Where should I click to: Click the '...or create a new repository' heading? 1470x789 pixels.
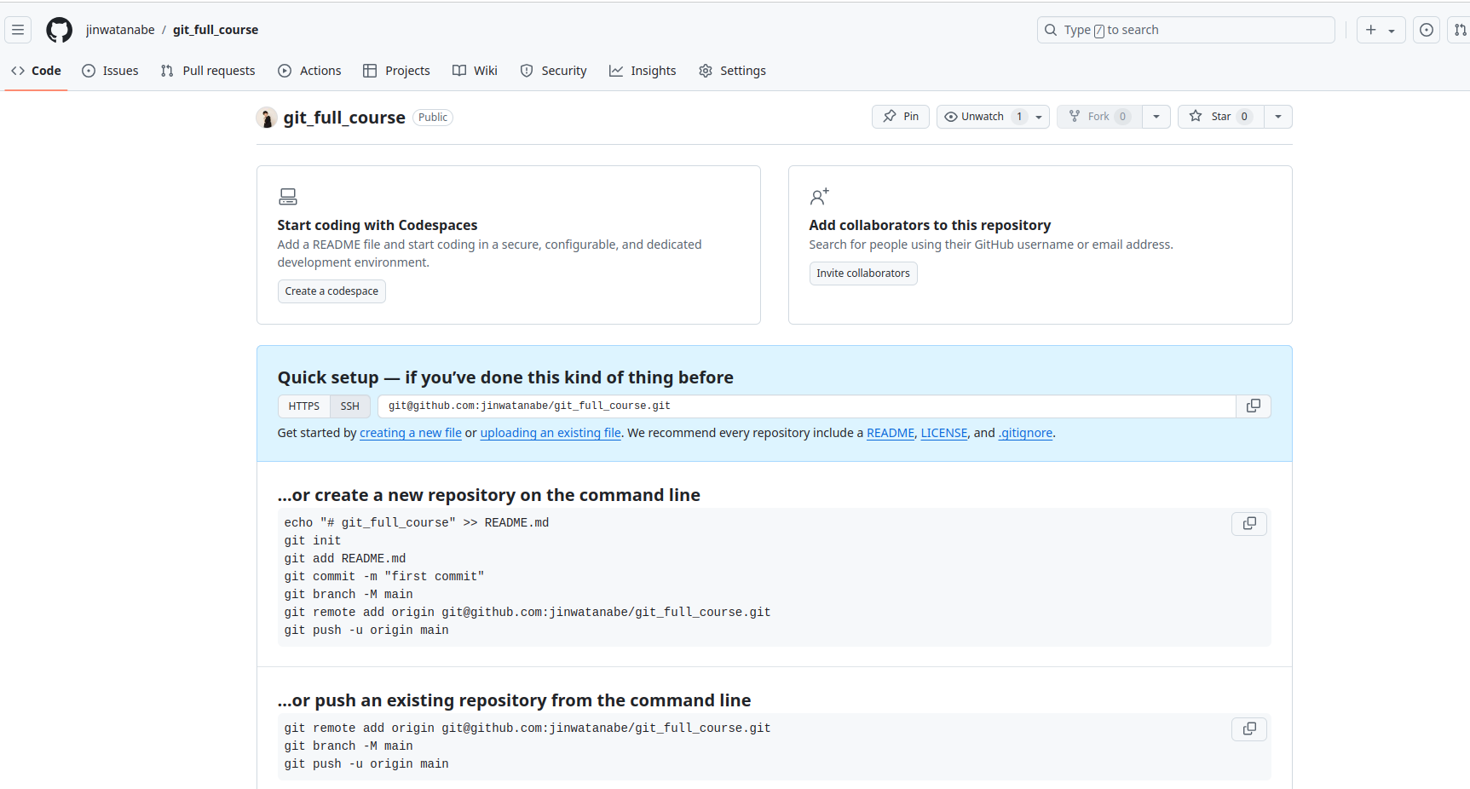tap(489, 495)
